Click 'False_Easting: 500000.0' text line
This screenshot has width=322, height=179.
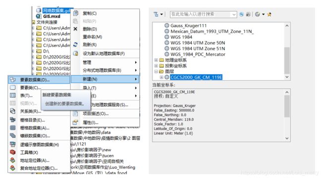(174, 110)
